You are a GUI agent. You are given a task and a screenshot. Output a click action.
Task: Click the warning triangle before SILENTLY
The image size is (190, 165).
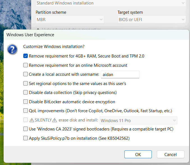pos(32,120)
